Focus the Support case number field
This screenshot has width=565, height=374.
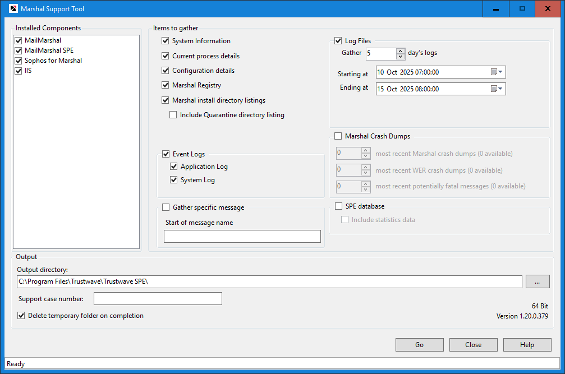point(158,298)
